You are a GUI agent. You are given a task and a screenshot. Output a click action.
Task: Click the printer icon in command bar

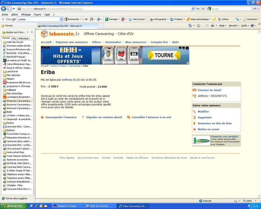212,26
